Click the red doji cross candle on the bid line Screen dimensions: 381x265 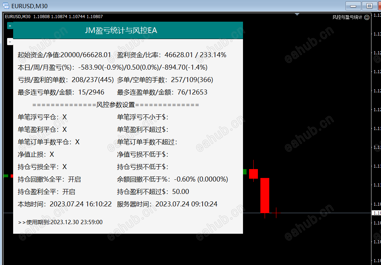276,213
